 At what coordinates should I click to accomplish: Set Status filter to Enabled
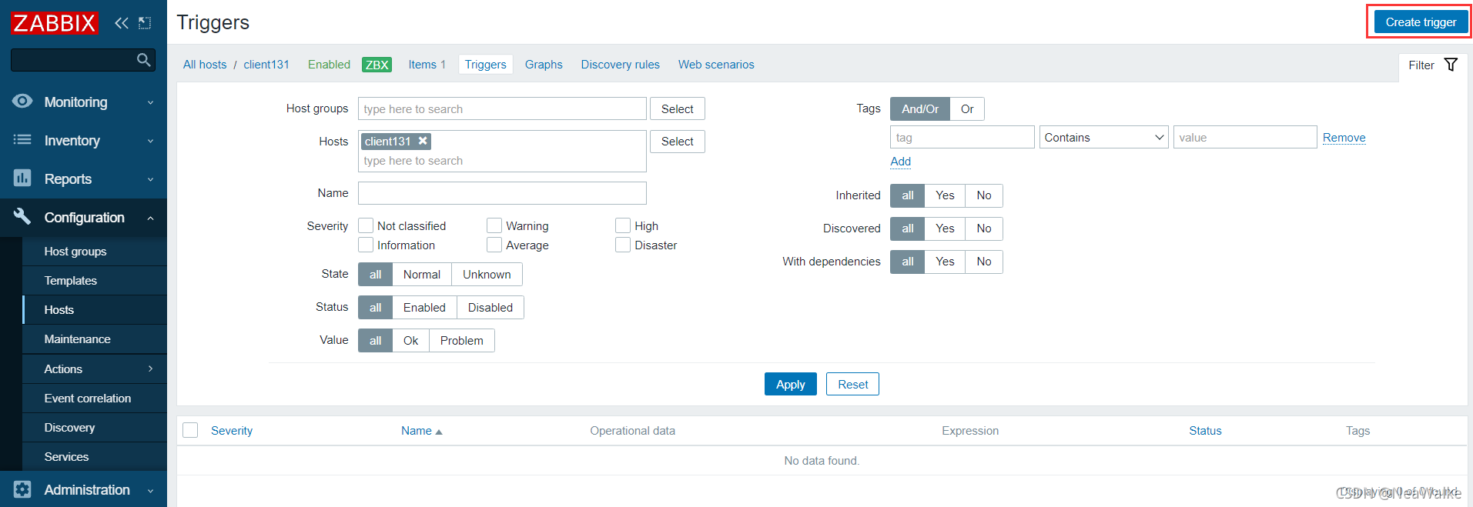pos(424,308)
